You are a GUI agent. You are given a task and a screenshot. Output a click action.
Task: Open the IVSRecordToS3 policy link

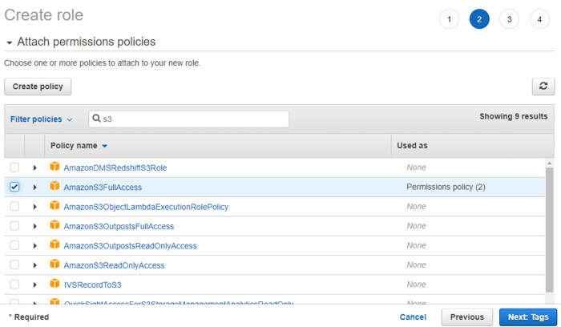point(93,285)
